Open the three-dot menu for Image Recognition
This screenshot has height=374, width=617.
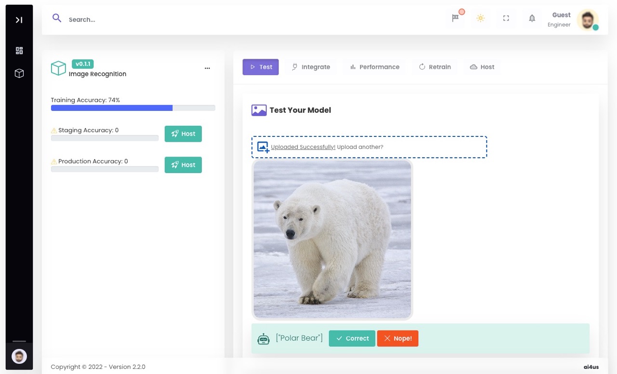(207, 68)
